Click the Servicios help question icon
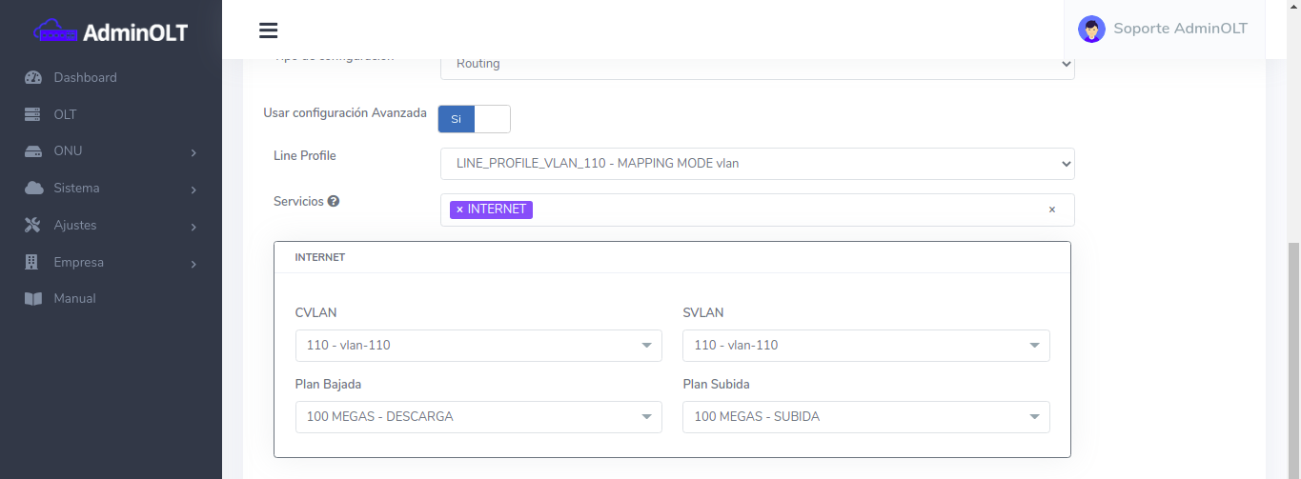 [334, 202]
